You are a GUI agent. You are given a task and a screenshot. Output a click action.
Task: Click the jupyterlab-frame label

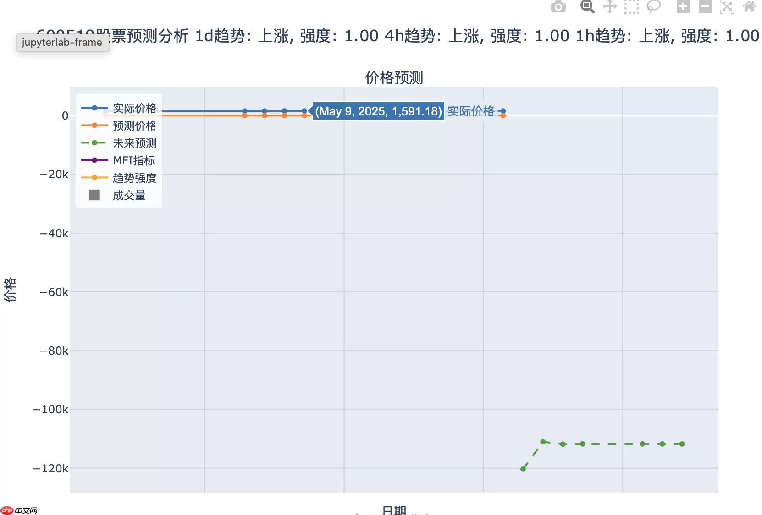click(x=62, y=43)
